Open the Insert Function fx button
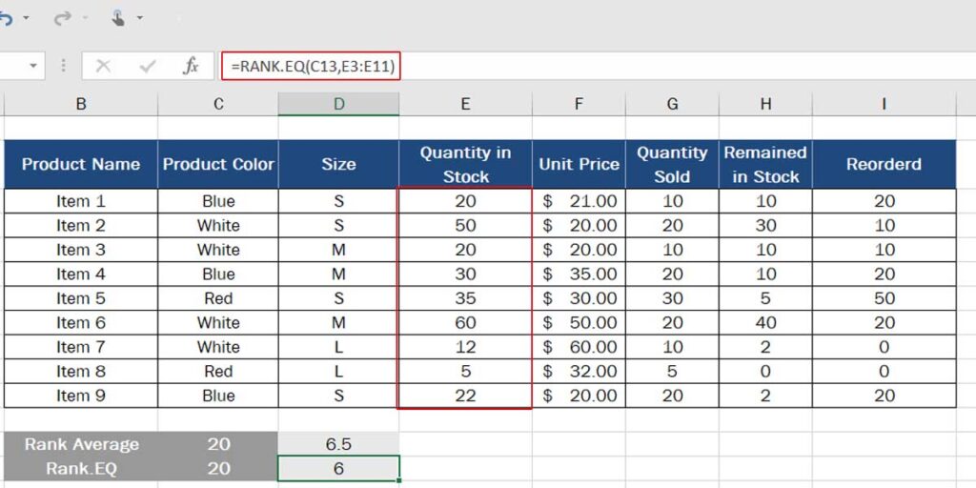 pos(191,66)
